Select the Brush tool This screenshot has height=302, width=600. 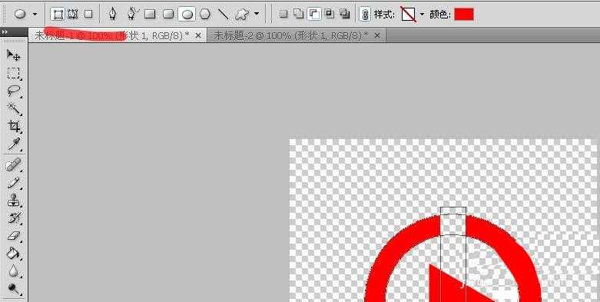14,183
